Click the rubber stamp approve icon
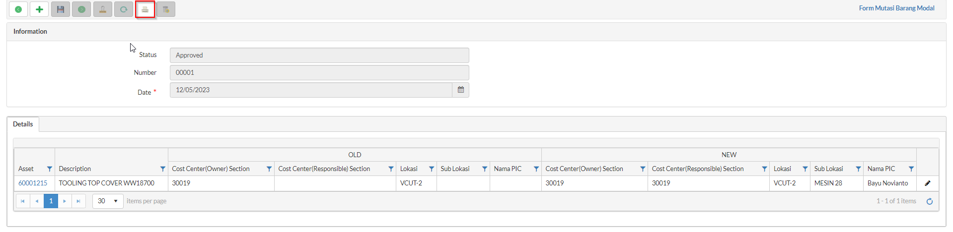953x232 pixels. [x=103, y=9]
